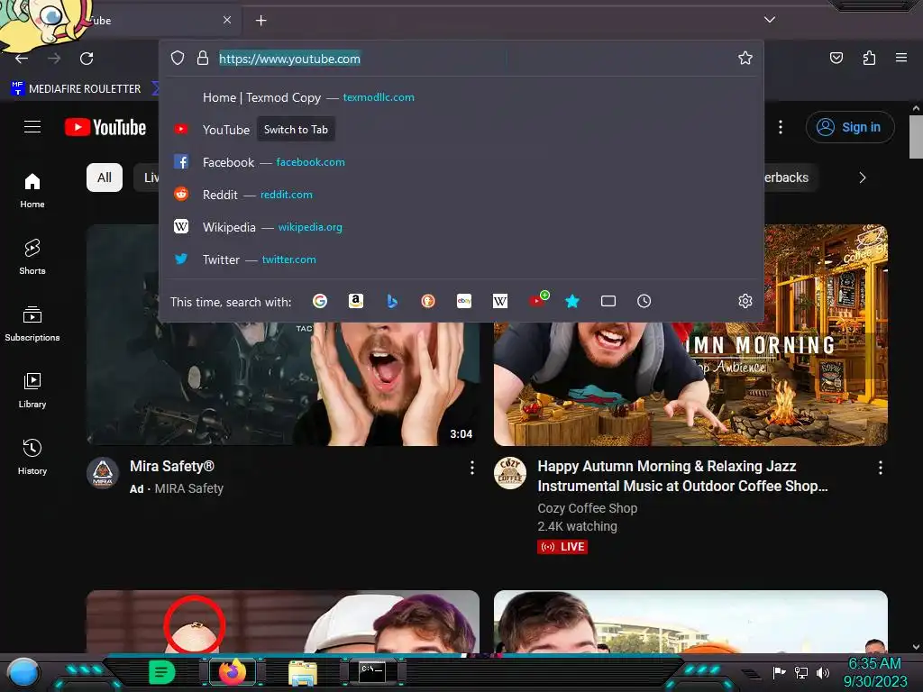923x692 pixels.
Task: Open the command prompt taskbar icon
Action: [x=372, y=671]
